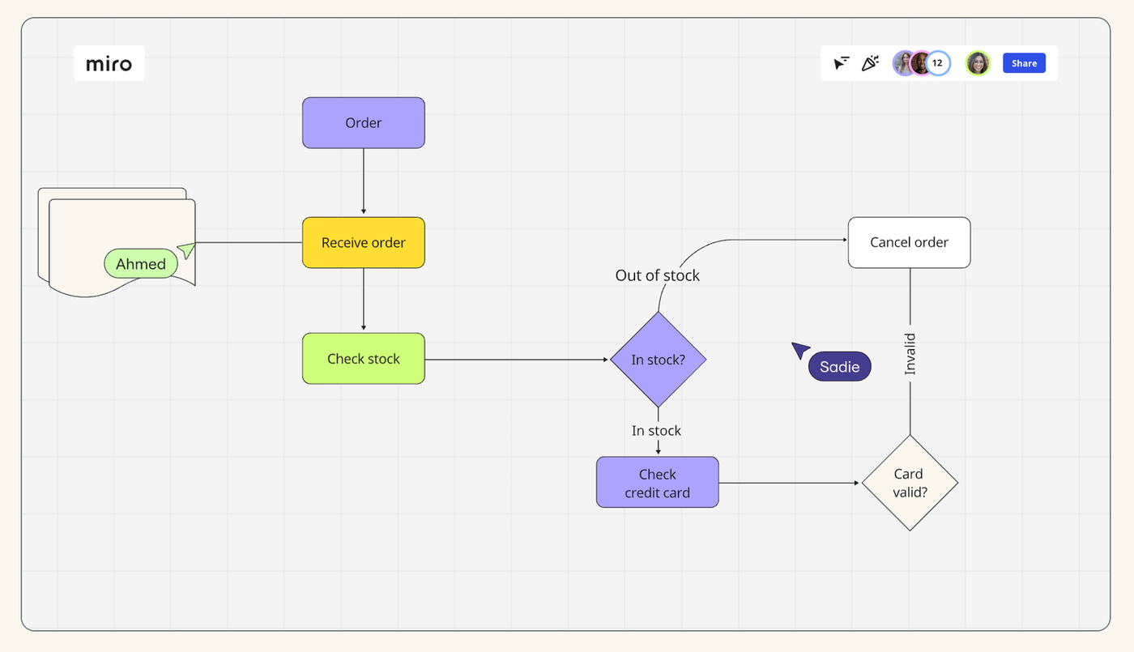The width and height of the screenshot is (1134, 652).
Task: Click the In stock? decision diamond
Action: click(658, 360)
